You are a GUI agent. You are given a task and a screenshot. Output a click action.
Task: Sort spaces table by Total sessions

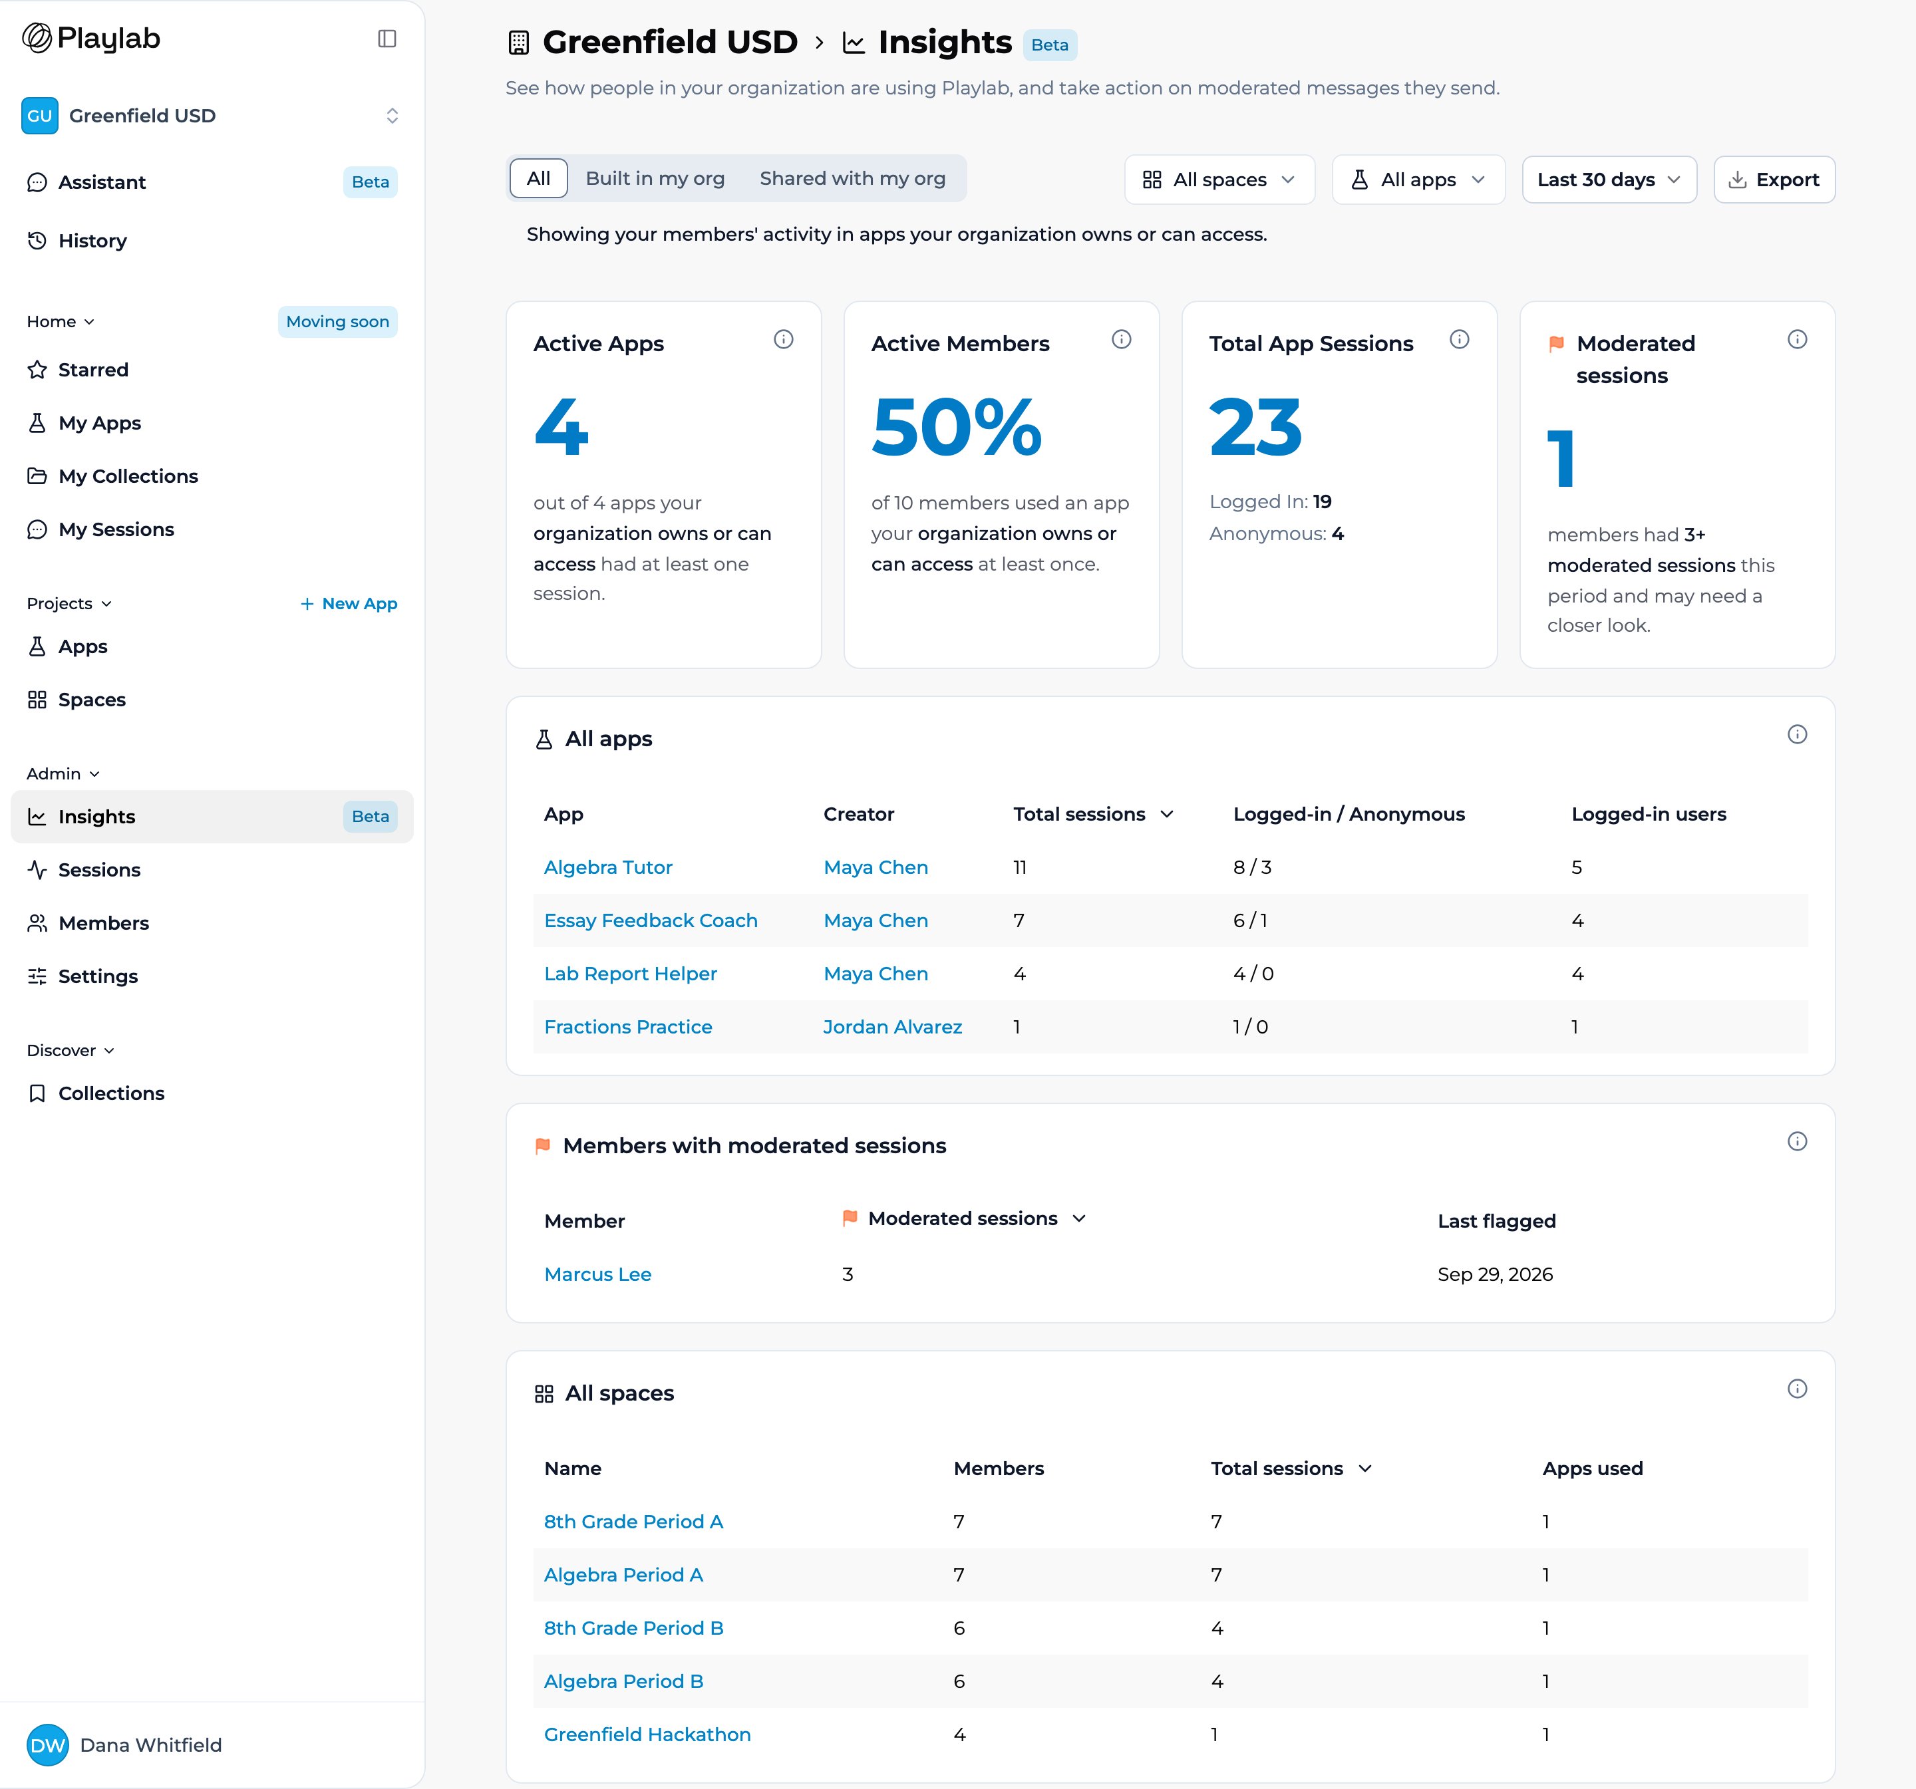pyautogui.click(x=1291, y=1468)
